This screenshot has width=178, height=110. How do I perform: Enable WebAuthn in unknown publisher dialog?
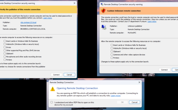tap(112, 48)
